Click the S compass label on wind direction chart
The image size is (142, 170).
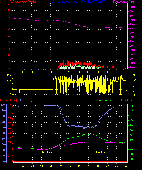[x=133, y=85]
